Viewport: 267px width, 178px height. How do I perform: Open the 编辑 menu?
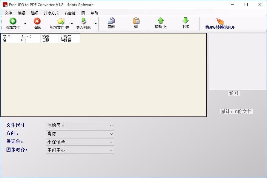22,13
